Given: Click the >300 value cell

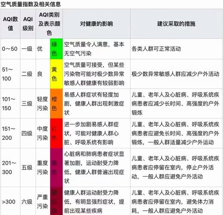Looking at the screenshot, I should 10,201.
